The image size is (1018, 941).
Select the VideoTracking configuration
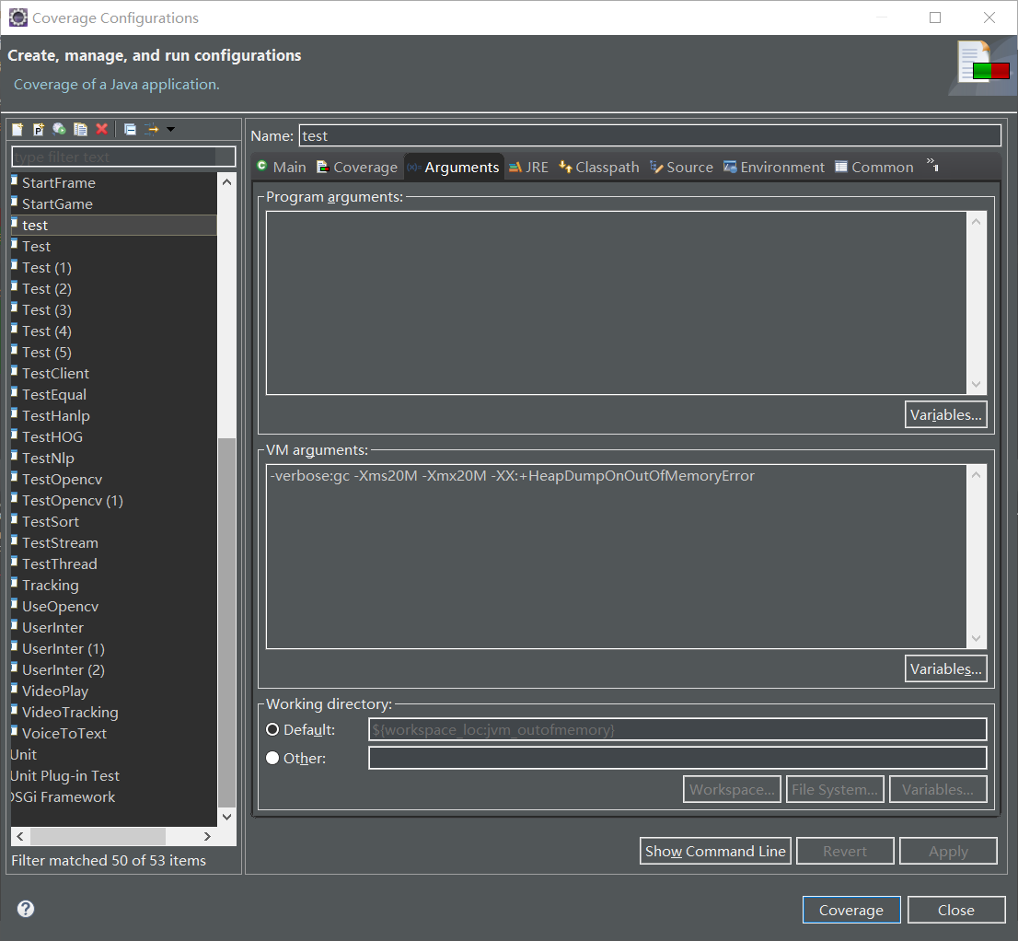[70, 712]
